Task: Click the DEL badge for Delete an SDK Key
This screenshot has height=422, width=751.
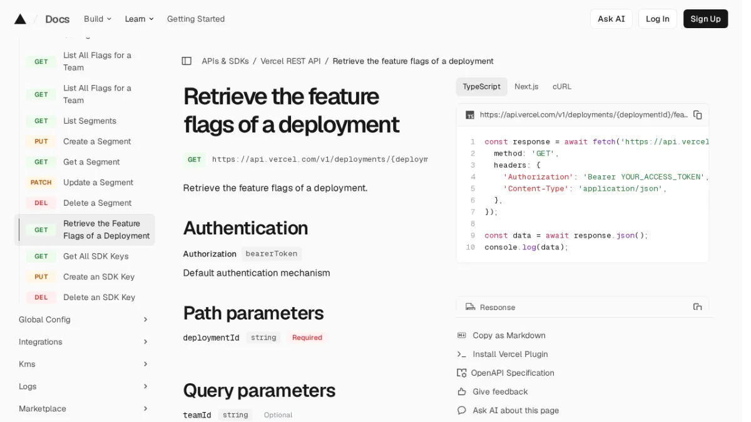Action: [41, 298]
